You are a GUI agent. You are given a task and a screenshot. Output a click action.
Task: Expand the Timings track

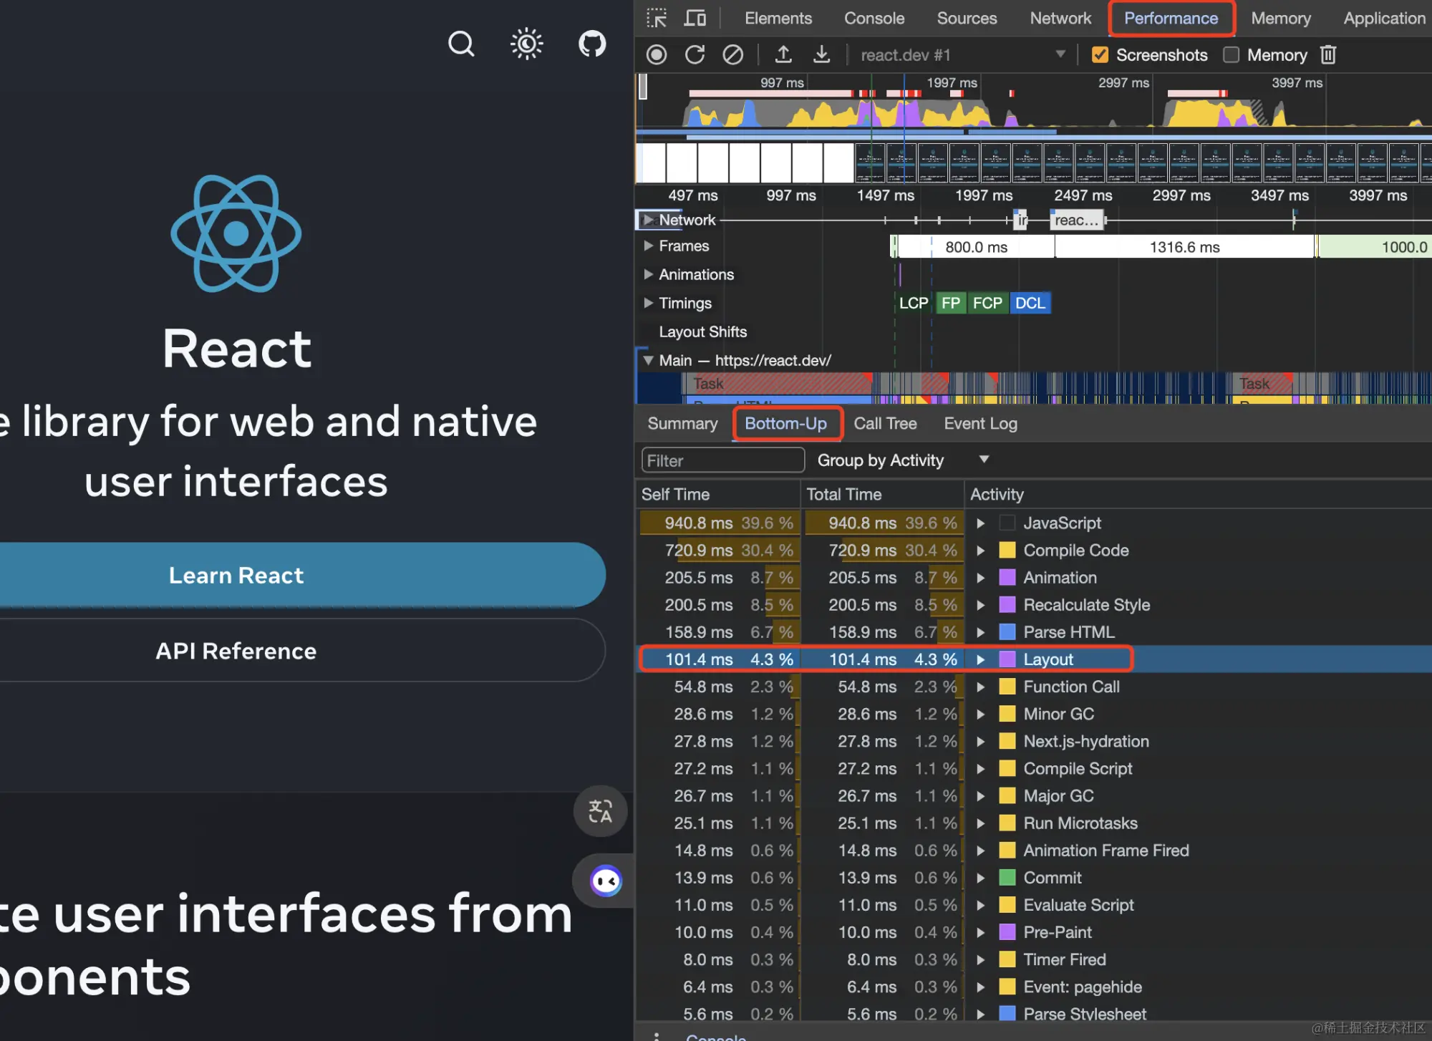648,303
